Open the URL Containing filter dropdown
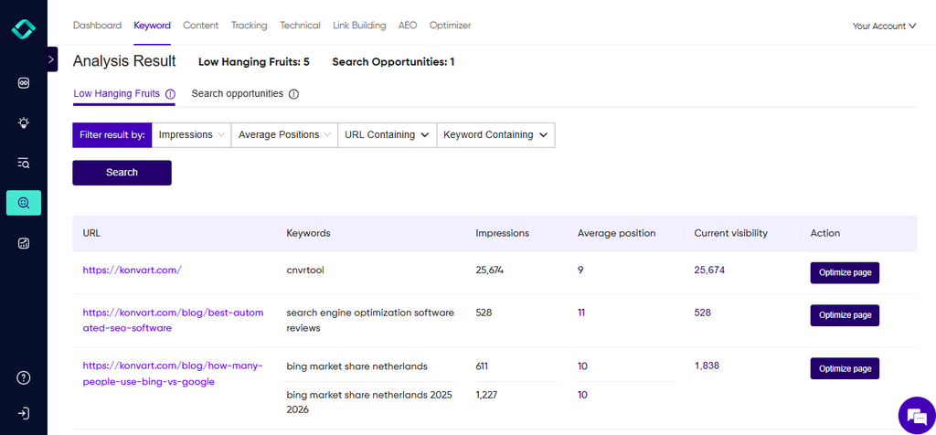936x435 pixels. click(388, 135)
